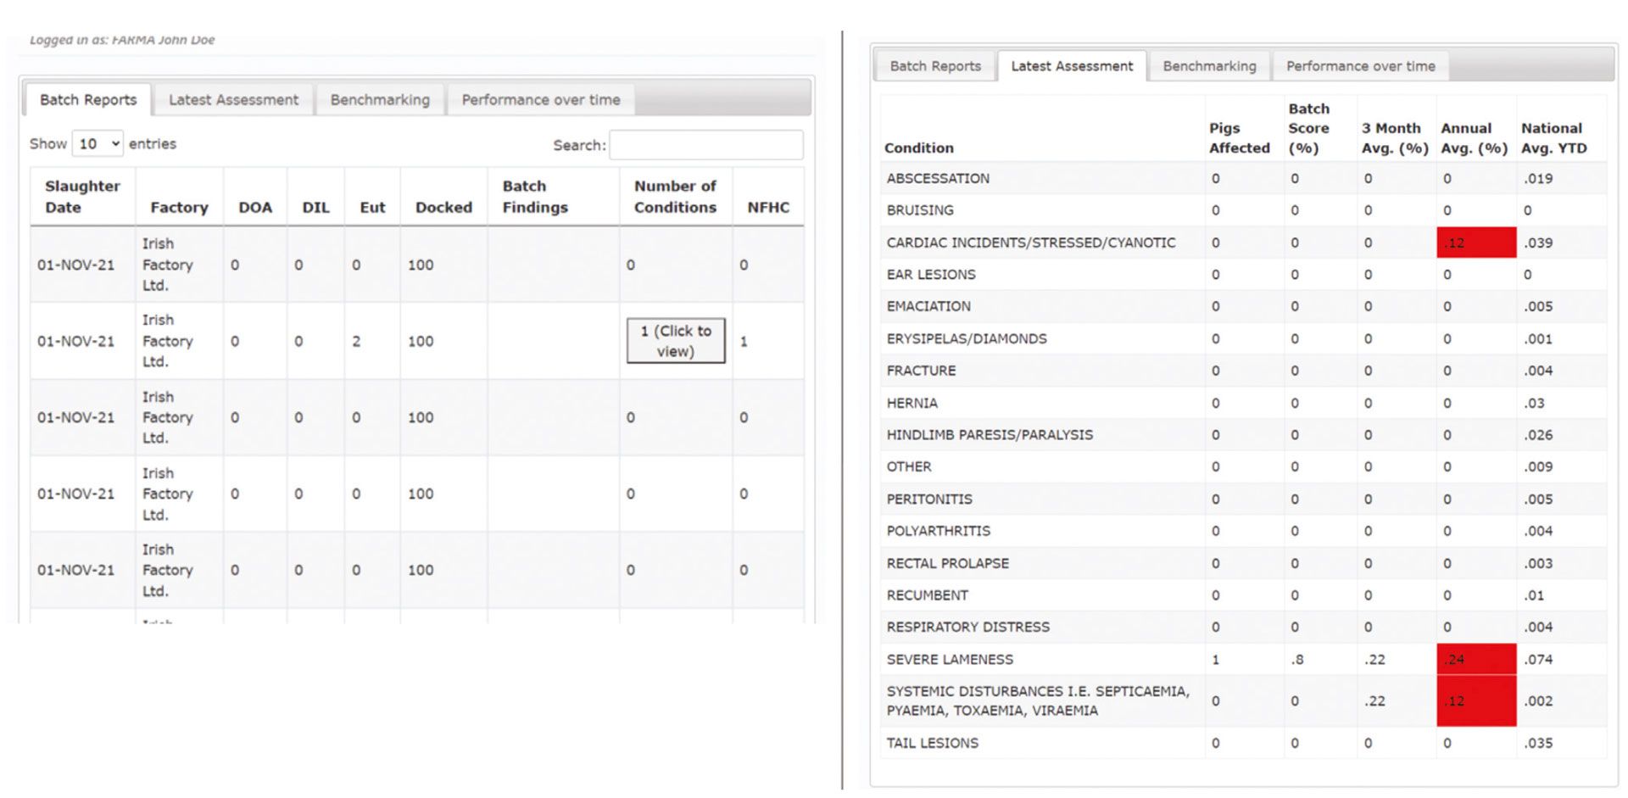1628x798 pixels.
Task: Select the RESPIRATORY DISTRESS condition row
Action: tap(1243, 627)
